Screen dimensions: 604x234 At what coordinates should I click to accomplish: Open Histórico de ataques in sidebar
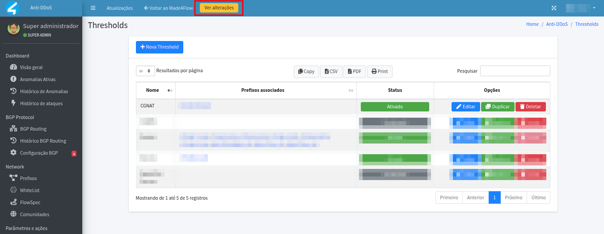41,103
